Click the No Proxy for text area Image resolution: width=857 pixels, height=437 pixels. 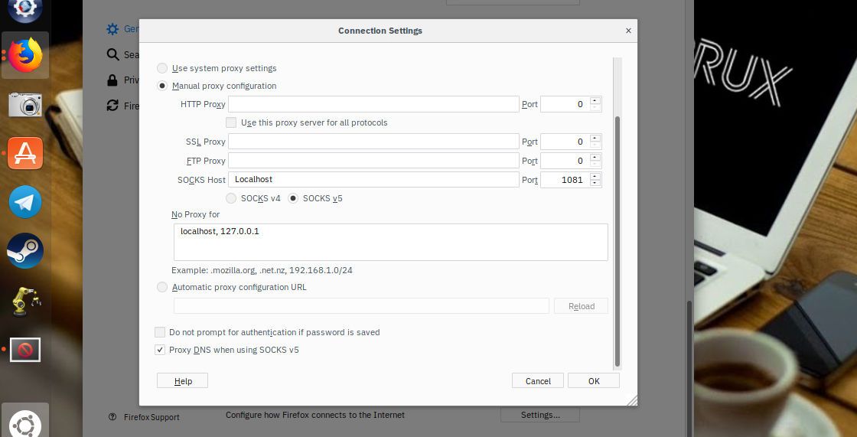pos(391,243)
